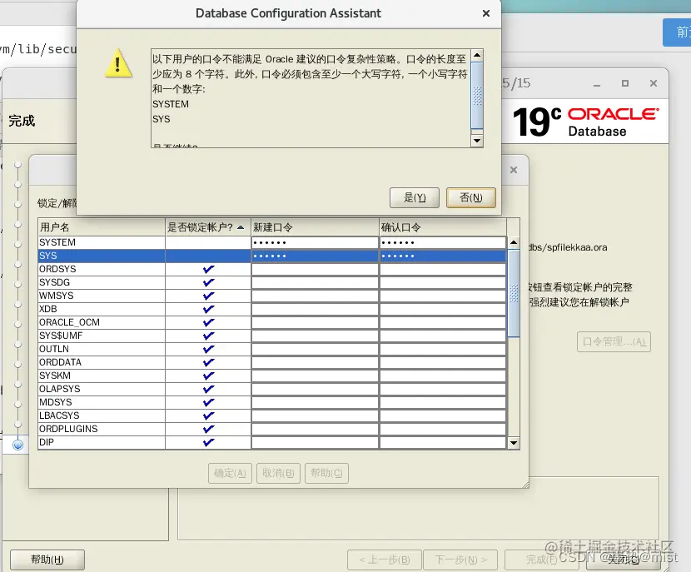Click the 确认口令 column header

(442, 227)
